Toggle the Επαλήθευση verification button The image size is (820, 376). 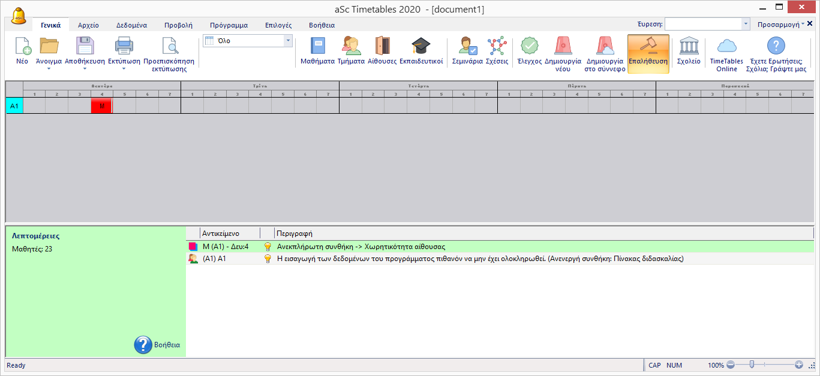[648, 53]
